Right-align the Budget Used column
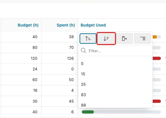 pyautogui.click(x=143, y=38)
